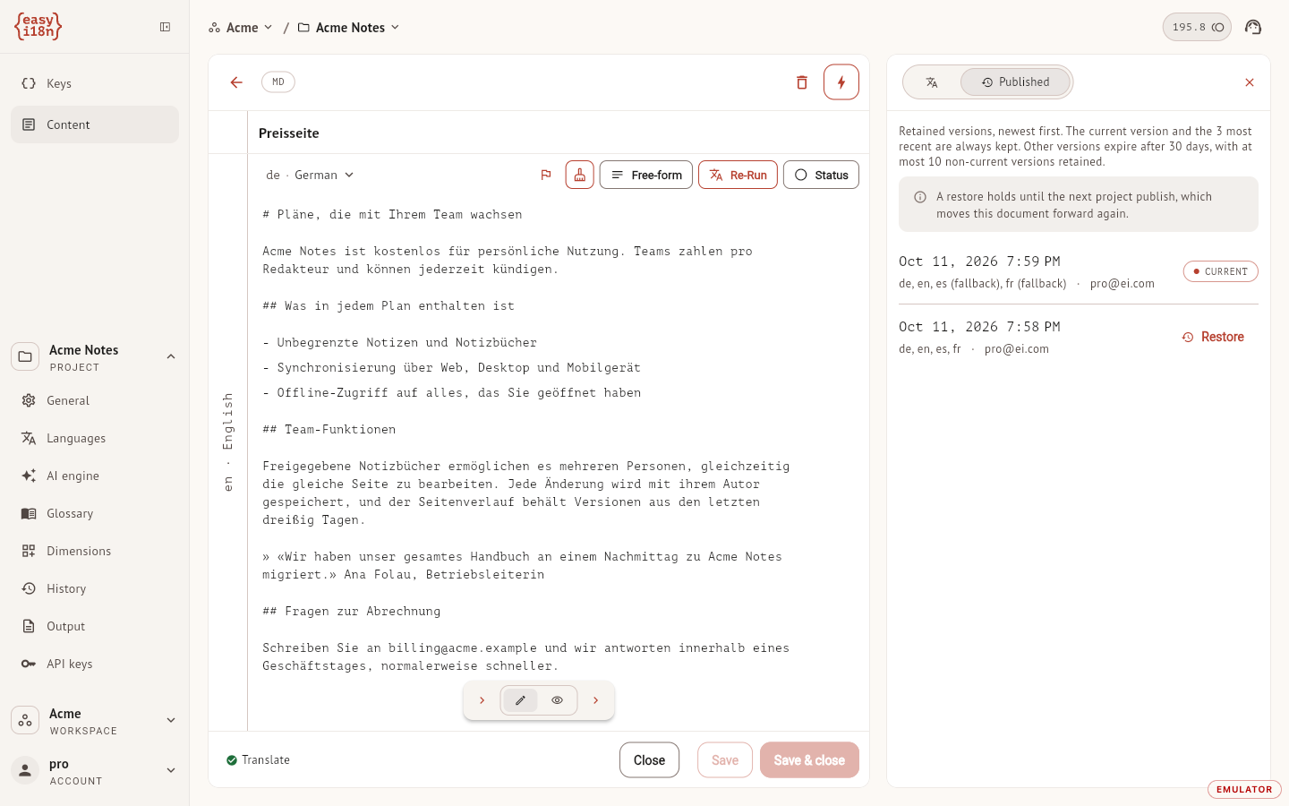Flag the German translation
This screenshot has width=1289, height=806.
[x=546, y=175]
